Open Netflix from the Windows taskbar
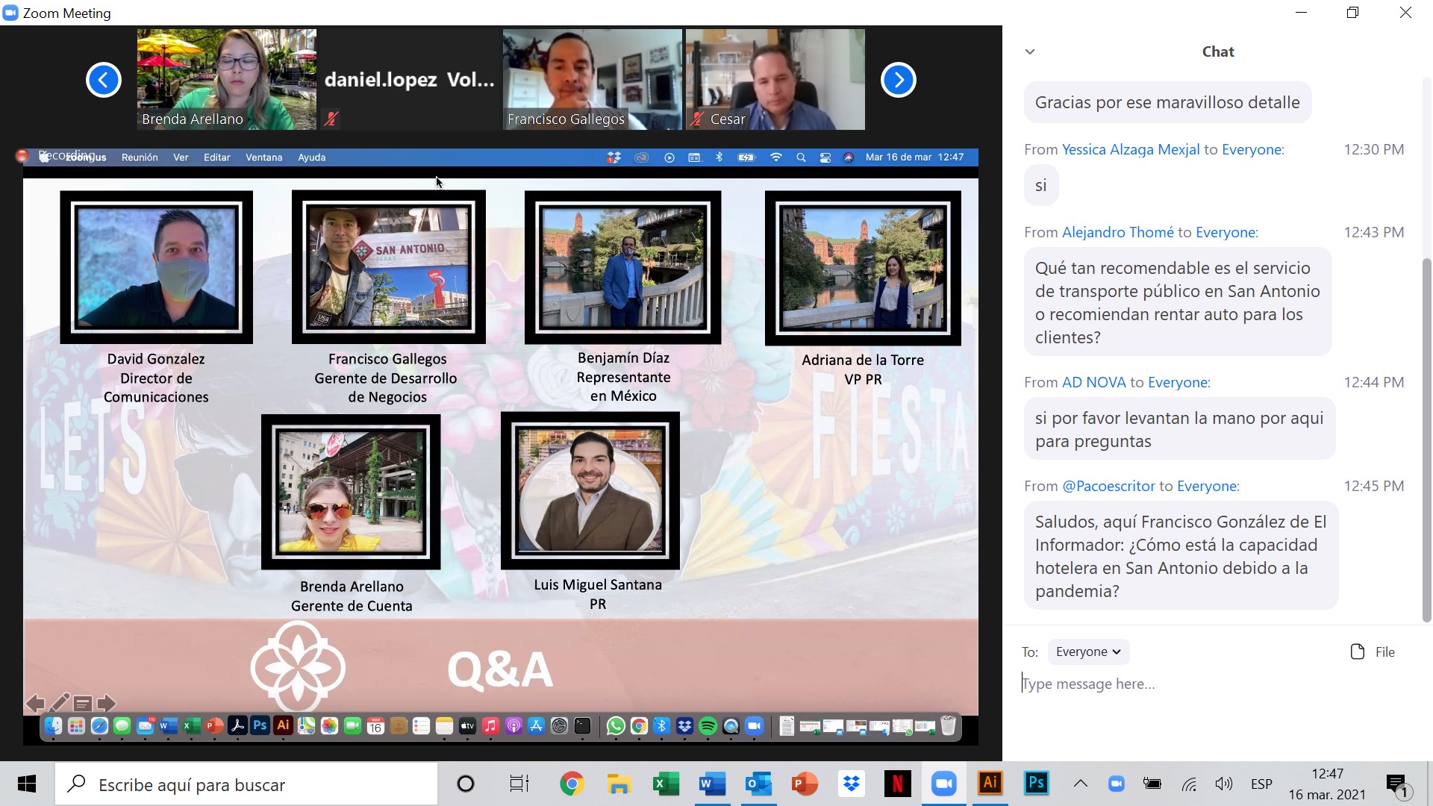The image size is (1433, 806). click(x=897, y=784)
